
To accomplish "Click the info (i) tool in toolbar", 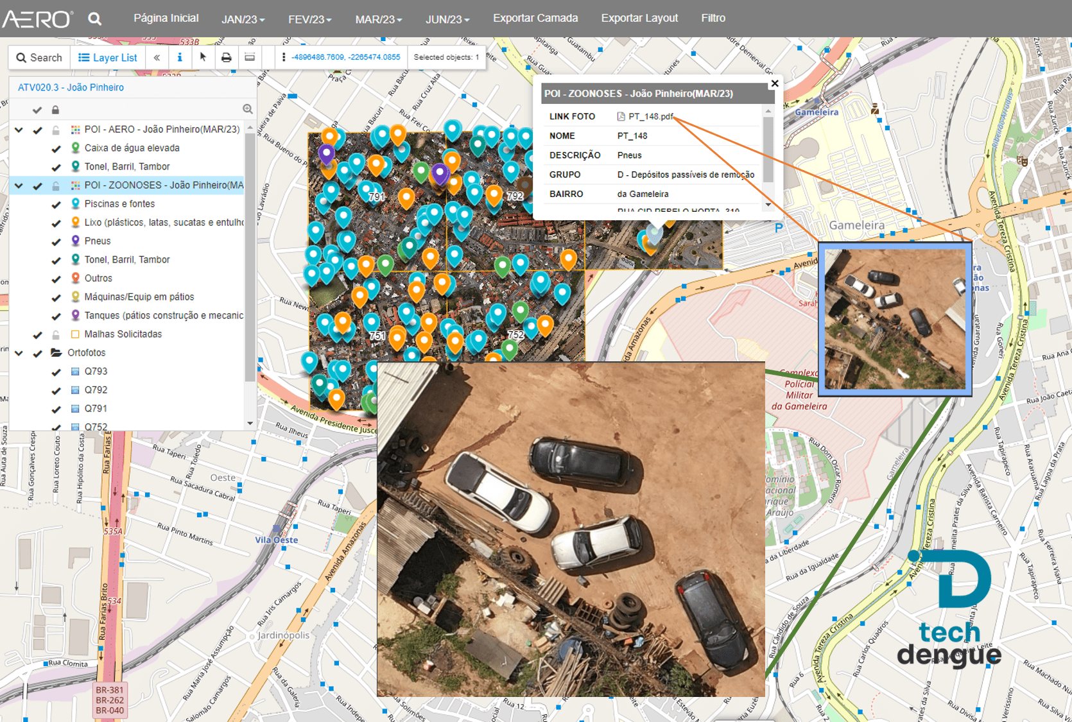I will click(180, 57).
